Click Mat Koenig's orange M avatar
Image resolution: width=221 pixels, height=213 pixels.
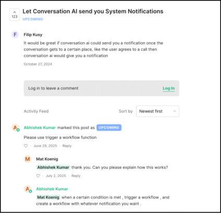click(x=28, y=159)
